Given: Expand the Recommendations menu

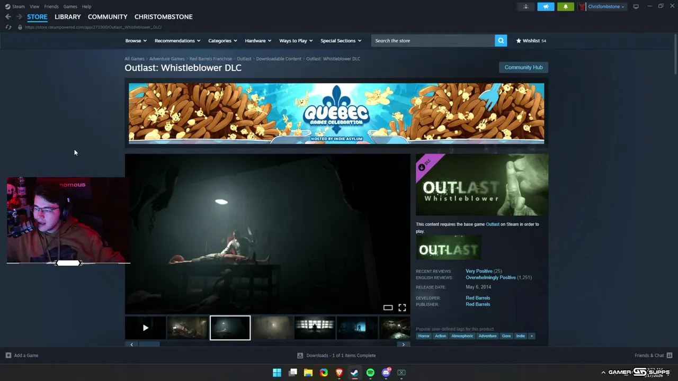Looking at the screenshot, I should pyautogui.click(x=177, y=41).
